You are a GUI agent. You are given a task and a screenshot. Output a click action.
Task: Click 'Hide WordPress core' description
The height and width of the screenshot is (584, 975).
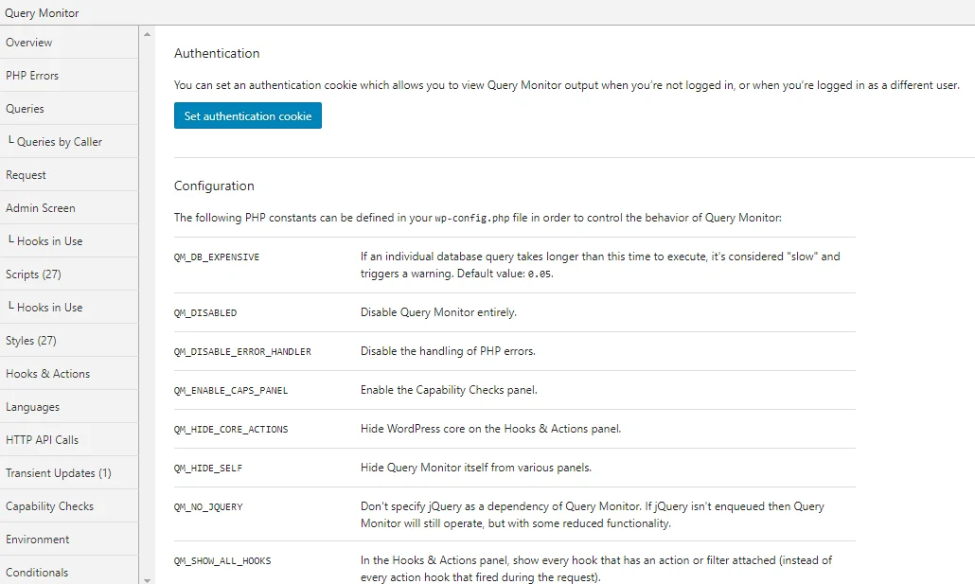point(490,429)
